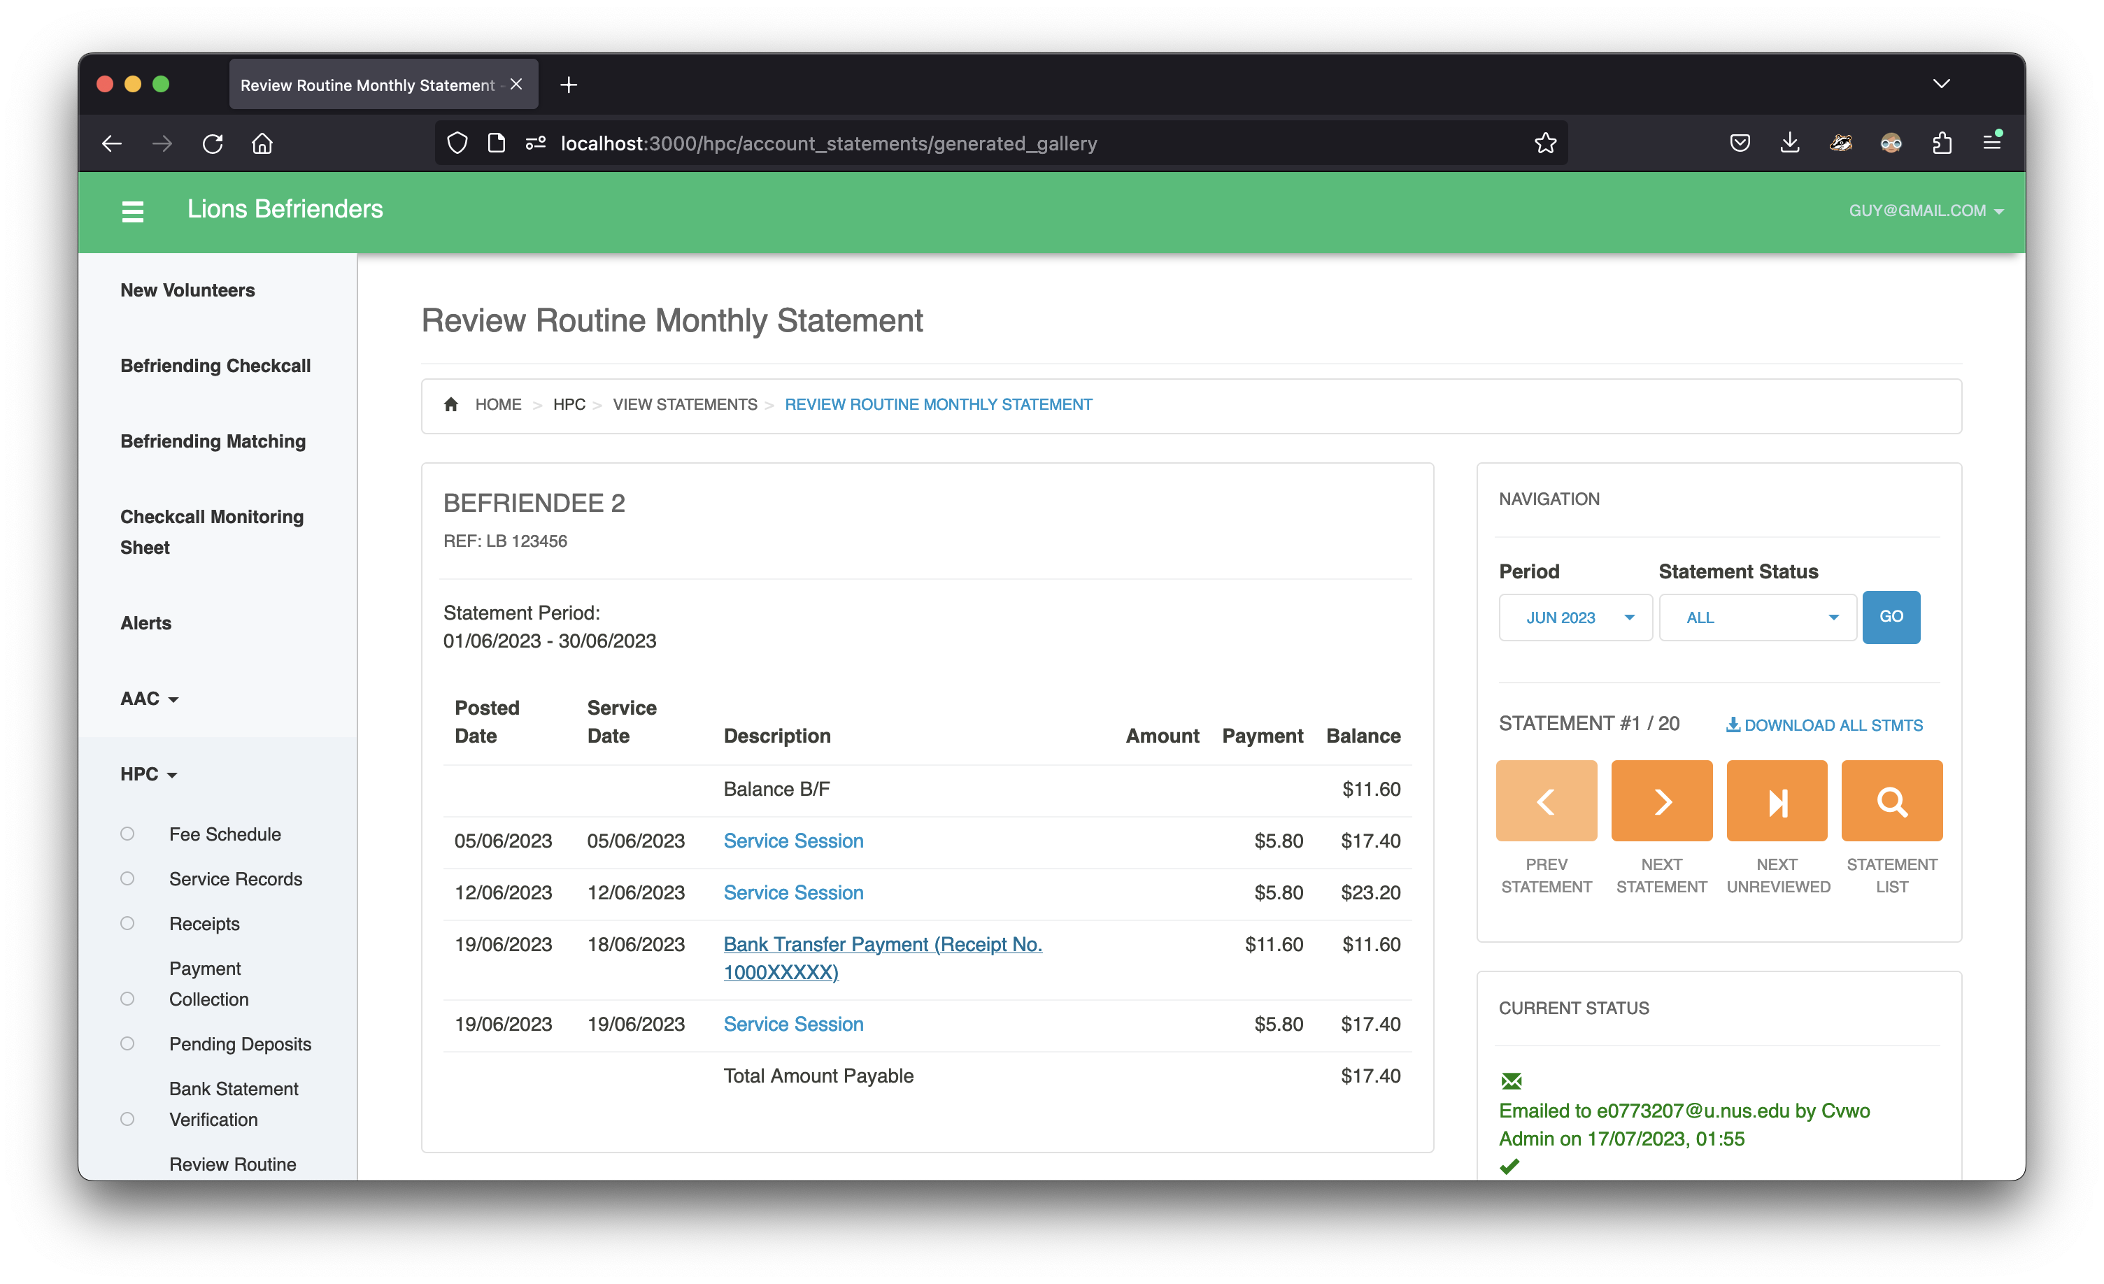Jump to next unreviewed statement
The image size is (2104, 1284).
1776,801
